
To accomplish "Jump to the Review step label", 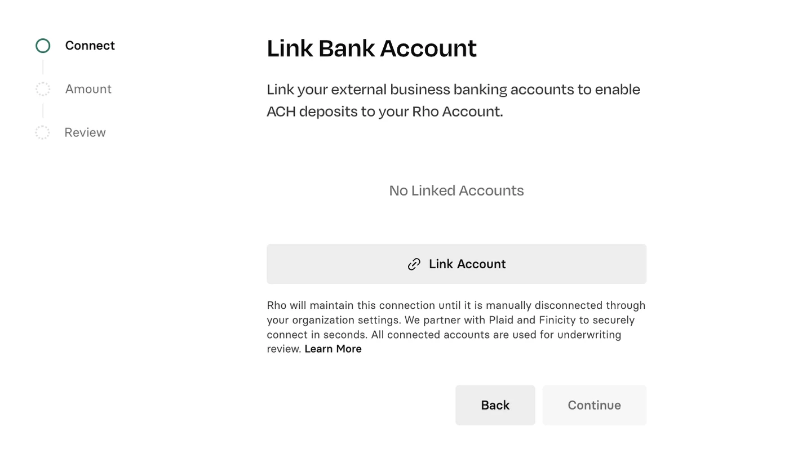I will tap(85, 132).
